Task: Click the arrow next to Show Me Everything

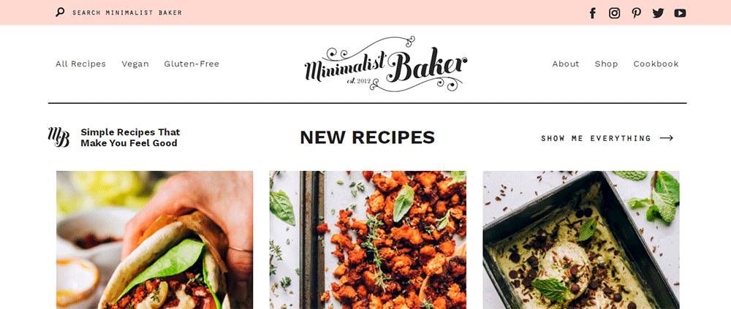Action: (667, 138)
